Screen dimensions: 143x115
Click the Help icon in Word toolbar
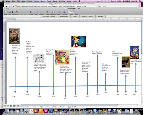click(76, 12)
